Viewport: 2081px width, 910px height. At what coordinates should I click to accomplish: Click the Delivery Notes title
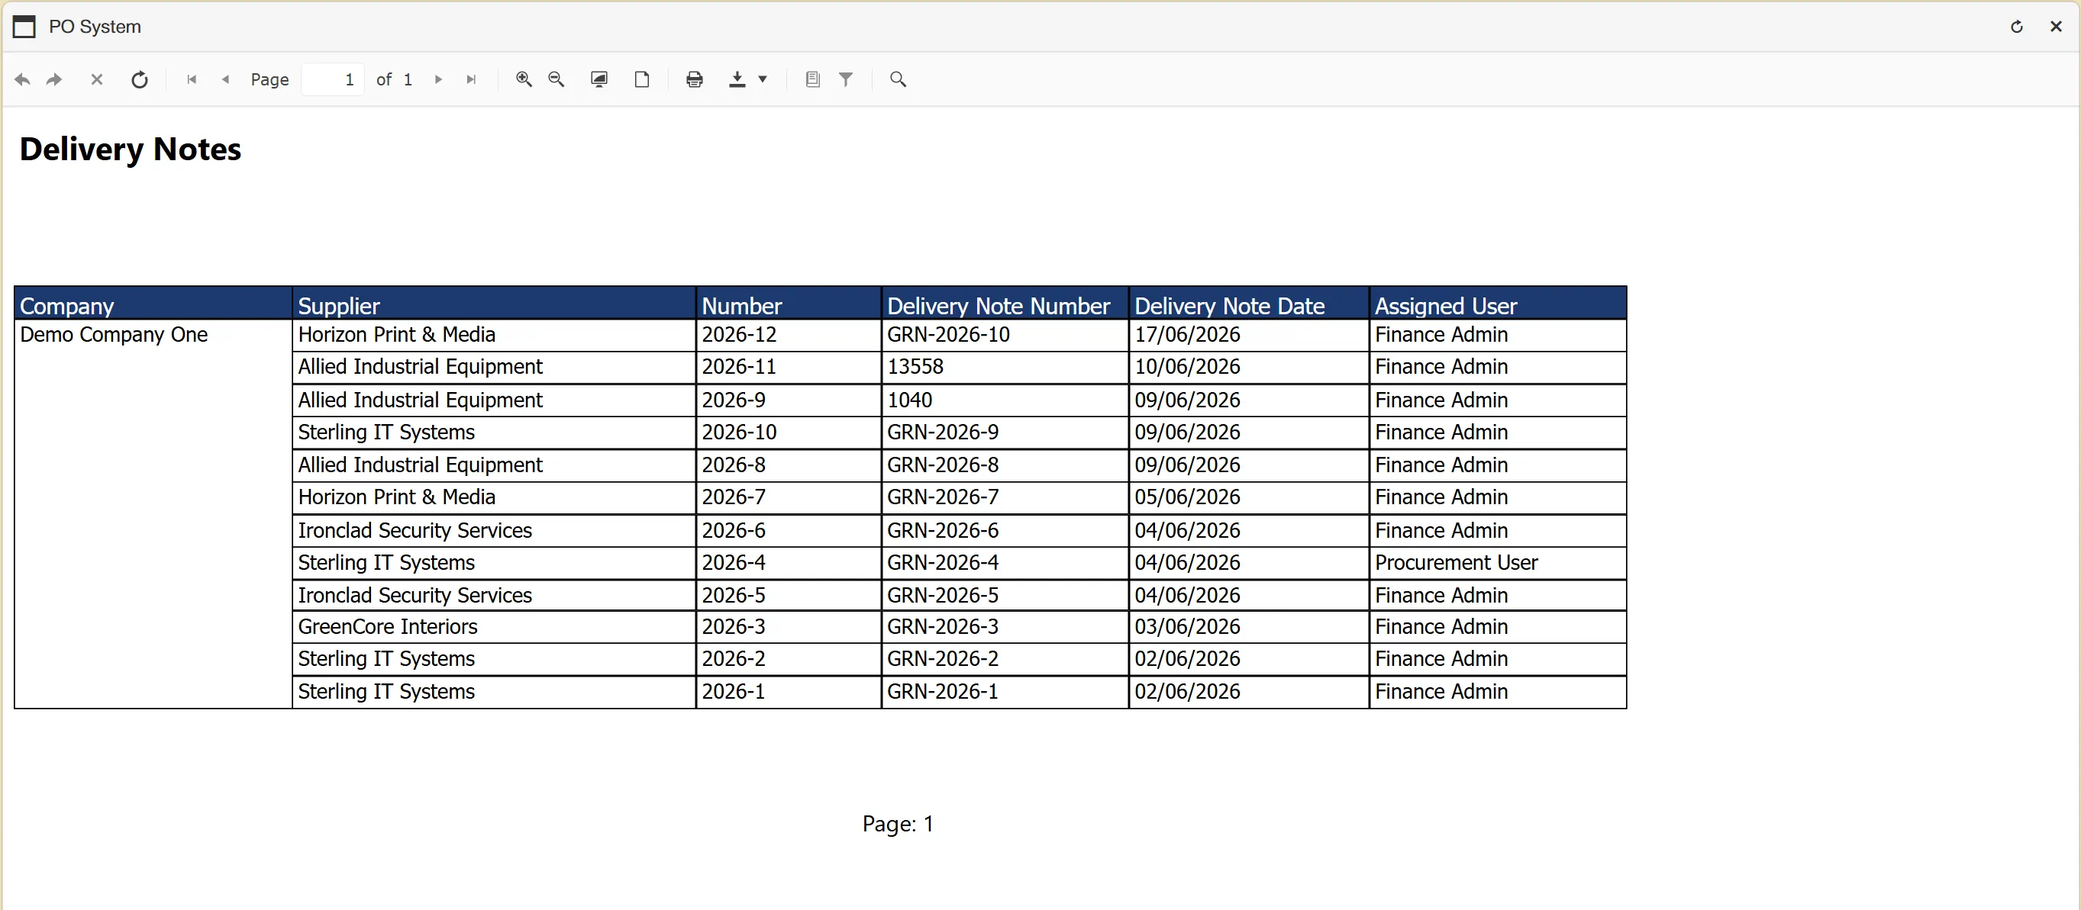(130, 150)
